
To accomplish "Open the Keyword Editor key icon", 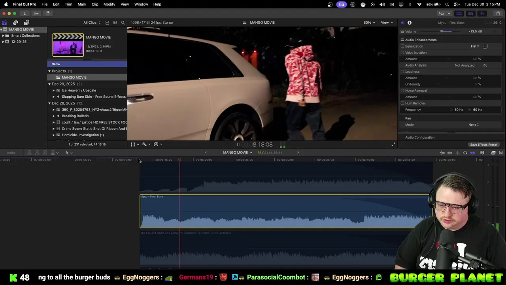I will [36, 13].
